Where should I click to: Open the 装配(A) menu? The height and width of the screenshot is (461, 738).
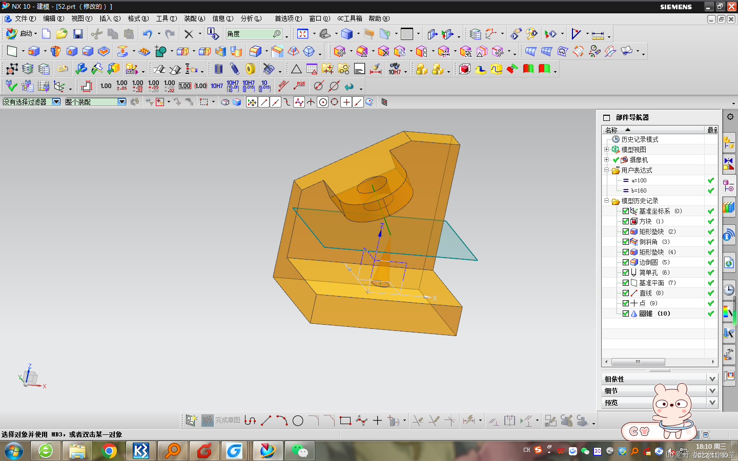click(195, 18)
